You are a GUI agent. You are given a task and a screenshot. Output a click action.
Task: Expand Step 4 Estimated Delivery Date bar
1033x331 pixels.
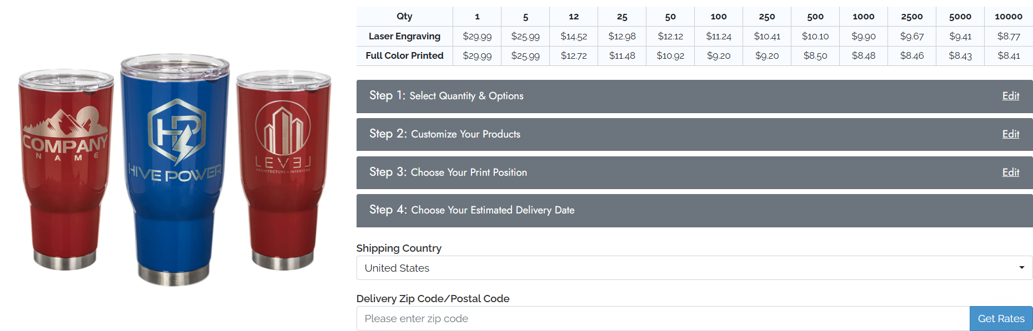(611, 210)
